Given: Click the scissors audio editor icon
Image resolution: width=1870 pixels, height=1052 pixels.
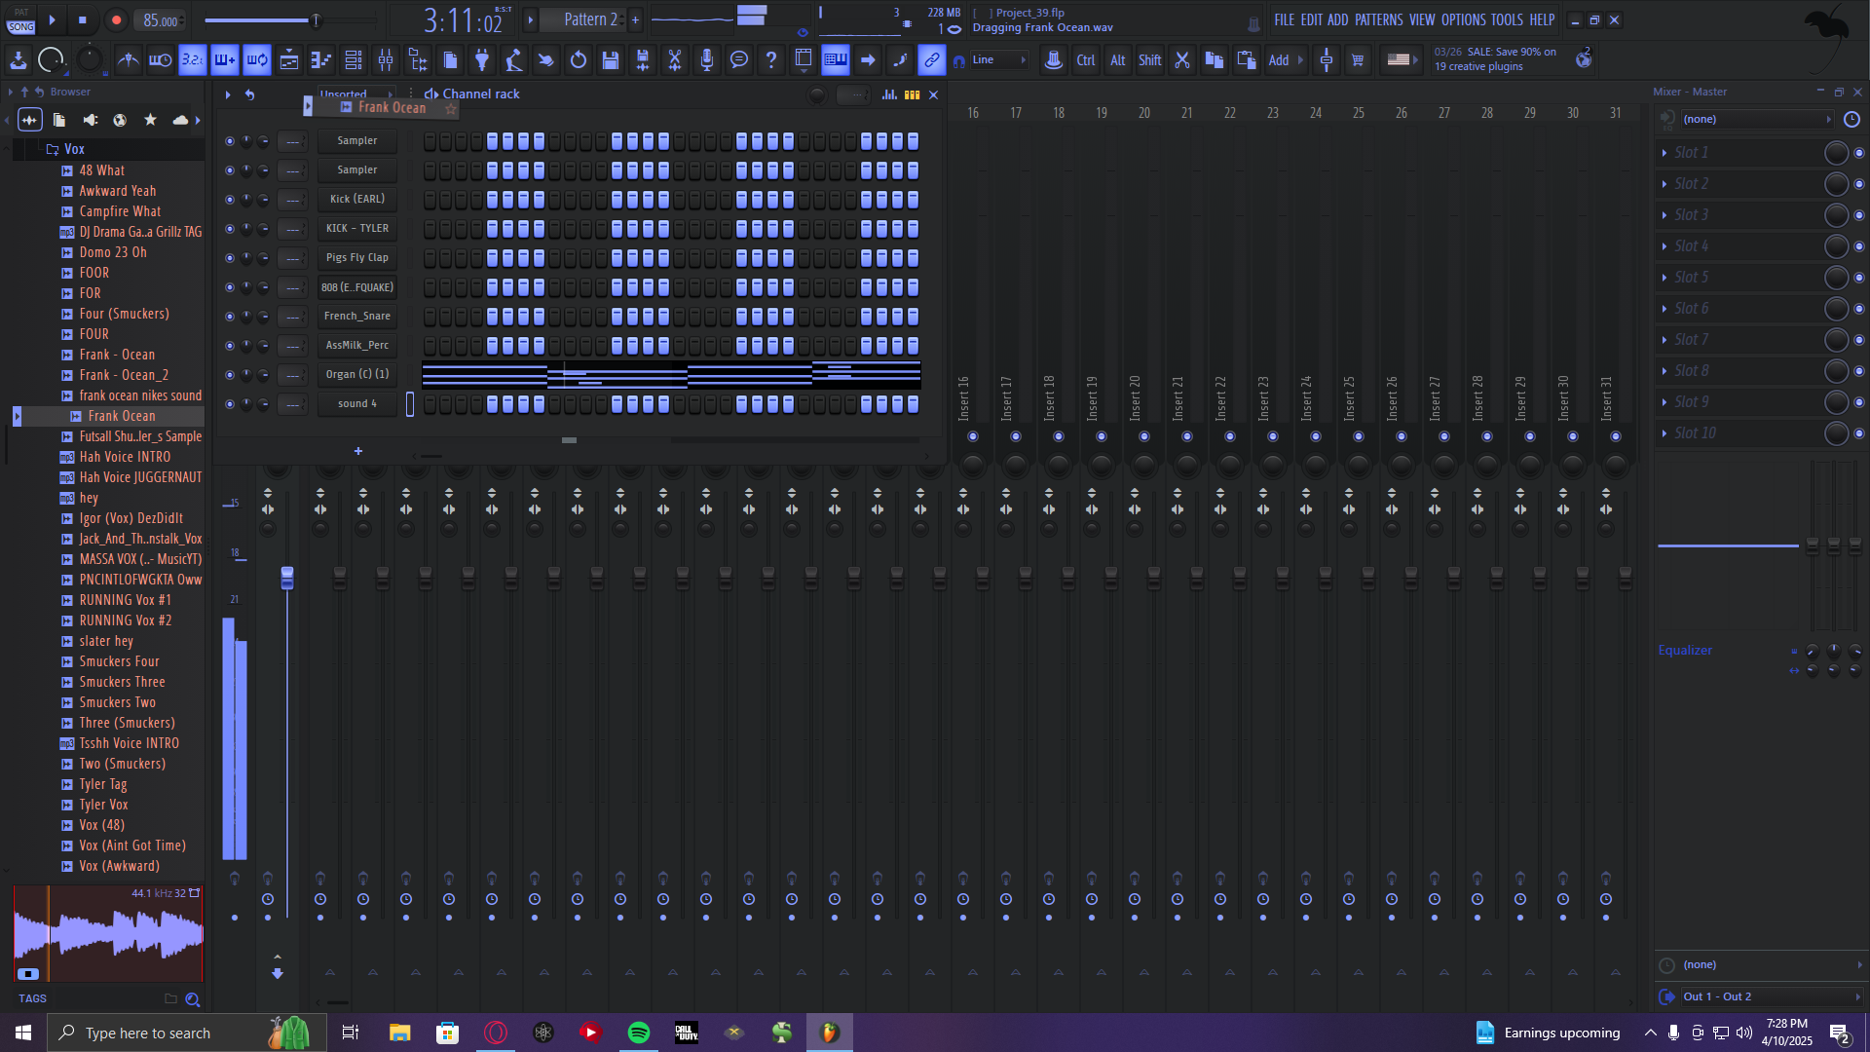Looking at the screenshot, I should [x=674, y=60].
